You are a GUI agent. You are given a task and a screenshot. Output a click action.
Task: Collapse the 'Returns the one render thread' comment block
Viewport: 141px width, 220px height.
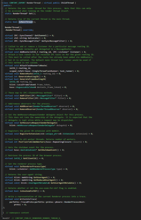pyautogui.click(x=2, y=8)
